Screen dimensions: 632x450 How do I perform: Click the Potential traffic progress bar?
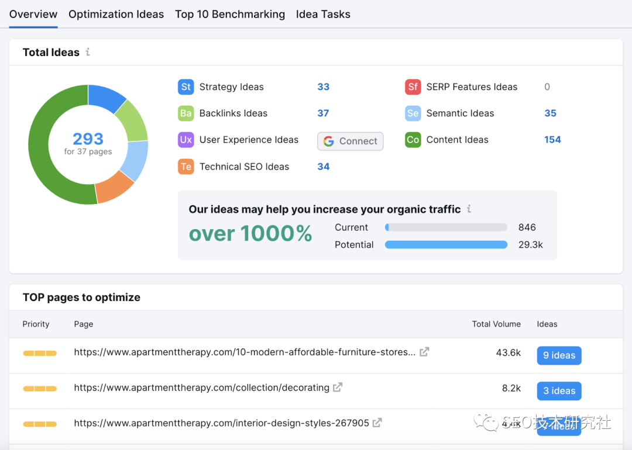click(x=446, y=245)
